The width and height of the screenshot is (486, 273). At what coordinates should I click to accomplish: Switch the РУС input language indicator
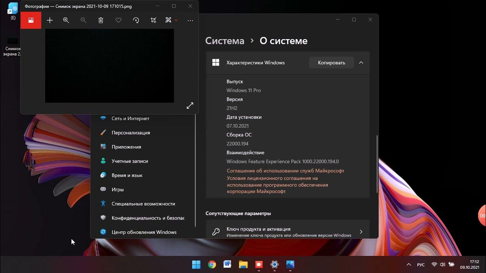421,265
